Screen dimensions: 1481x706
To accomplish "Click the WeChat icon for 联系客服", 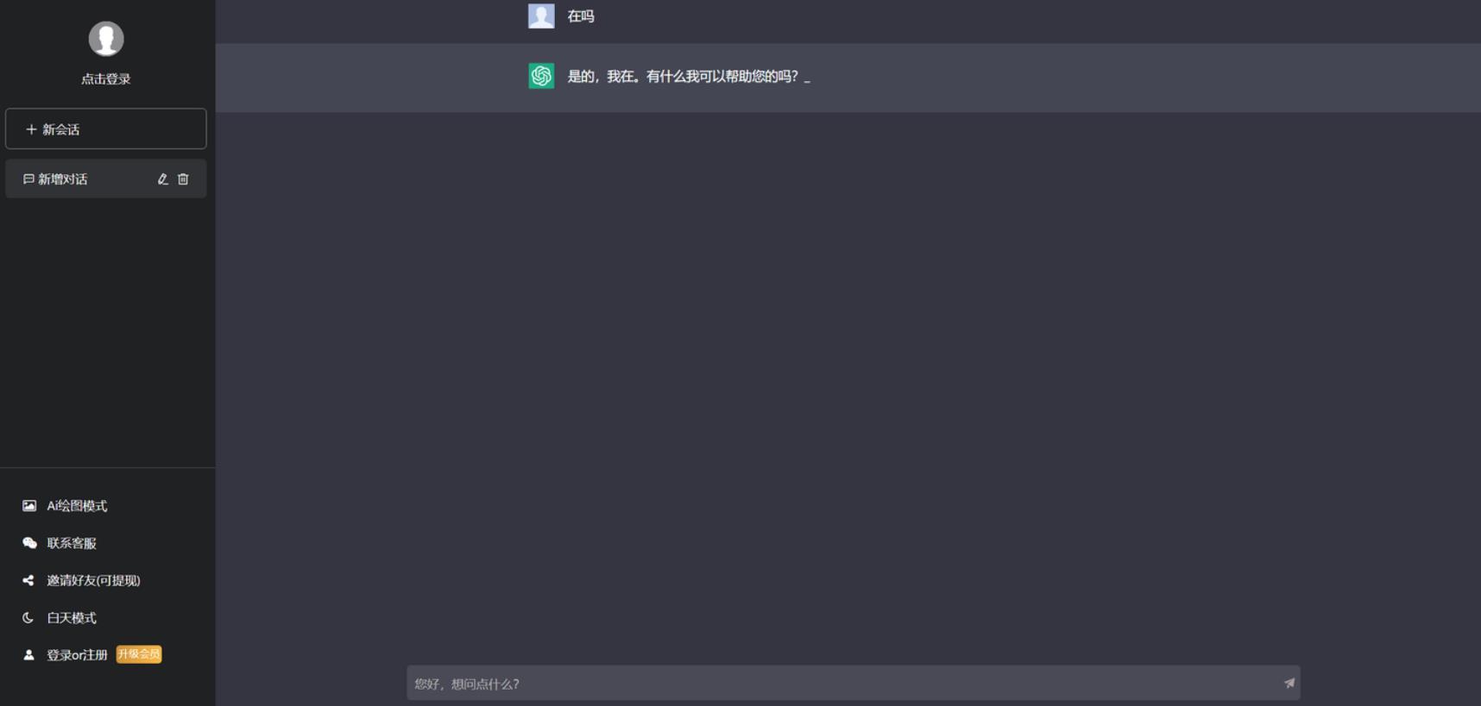I will (x=29, y=543).
